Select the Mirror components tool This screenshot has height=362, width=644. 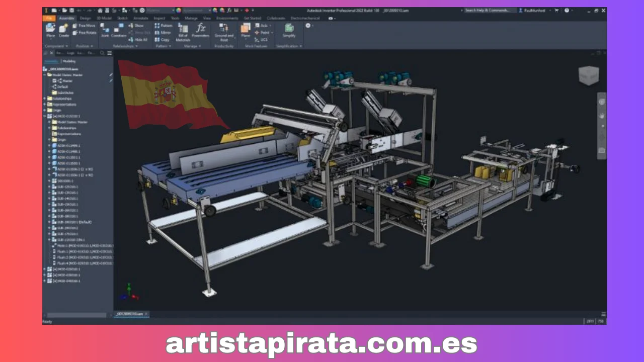click(x=165, y=32)
